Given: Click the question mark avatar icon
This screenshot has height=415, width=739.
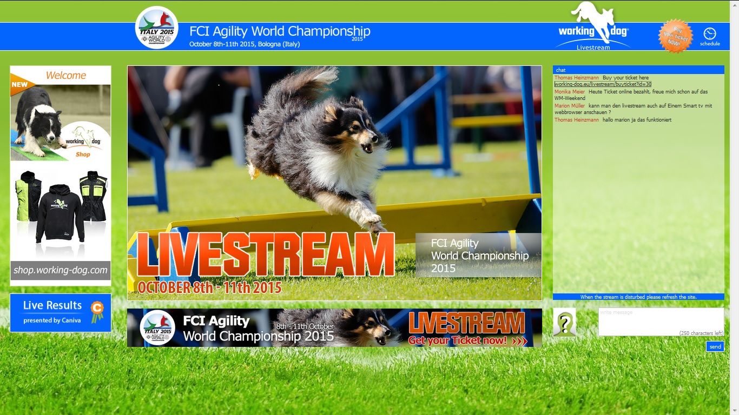Looking at the screenshot, I should (x=564, y=323).
